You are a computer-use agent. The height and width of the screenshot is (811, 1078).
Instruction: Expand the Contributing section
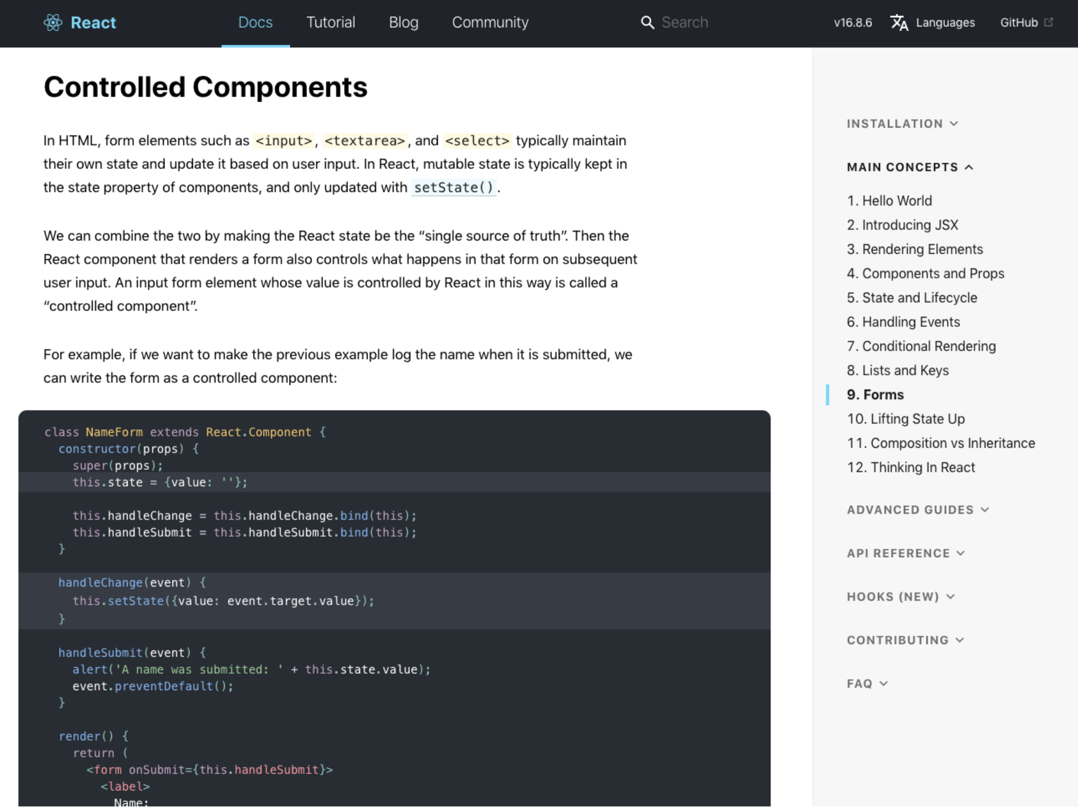[905, 640]
